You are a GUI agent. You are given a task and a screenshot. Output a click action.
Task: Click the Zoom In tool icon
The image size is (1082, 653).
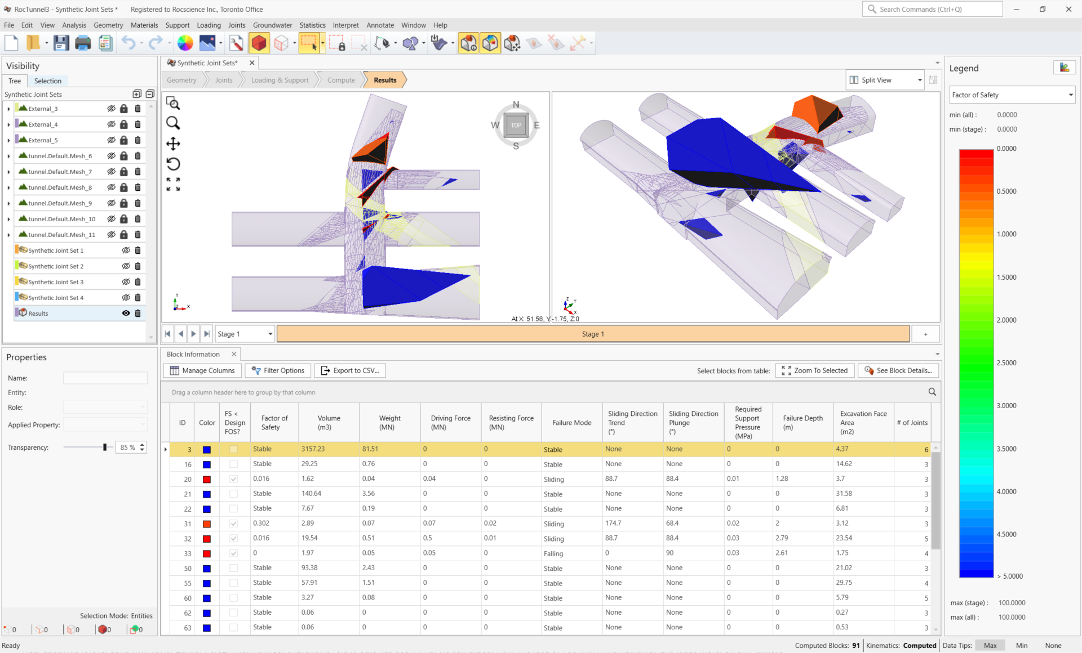[x=173, y=123]
